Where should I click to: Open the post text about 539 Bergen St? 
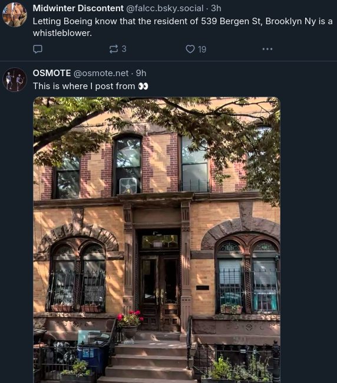coord(183,27)
